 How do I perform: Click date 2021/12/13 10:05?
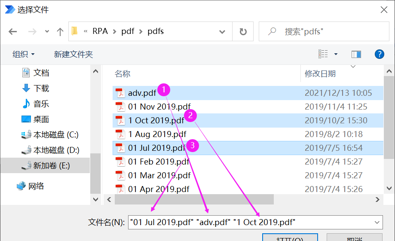(x=338, y=93)
